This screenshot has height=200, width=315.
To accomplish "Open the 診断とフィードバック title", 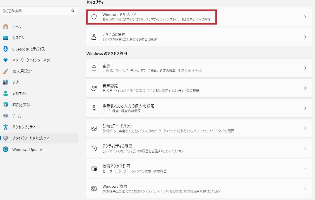I will click(117, 126).
